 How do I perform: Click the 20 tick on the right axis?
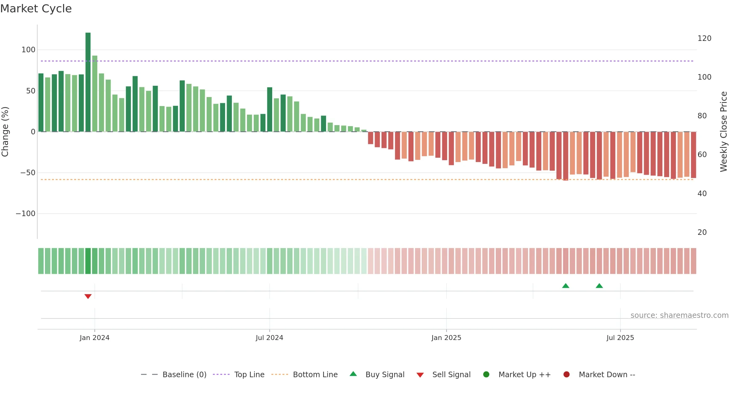702,232
